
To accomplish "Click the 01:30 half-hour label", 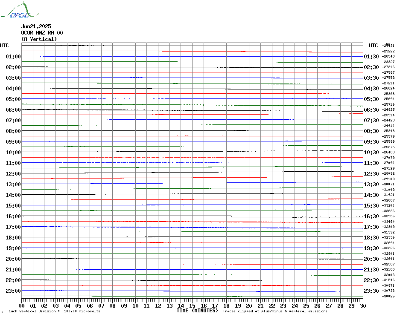I will click(x=371, y=56).
